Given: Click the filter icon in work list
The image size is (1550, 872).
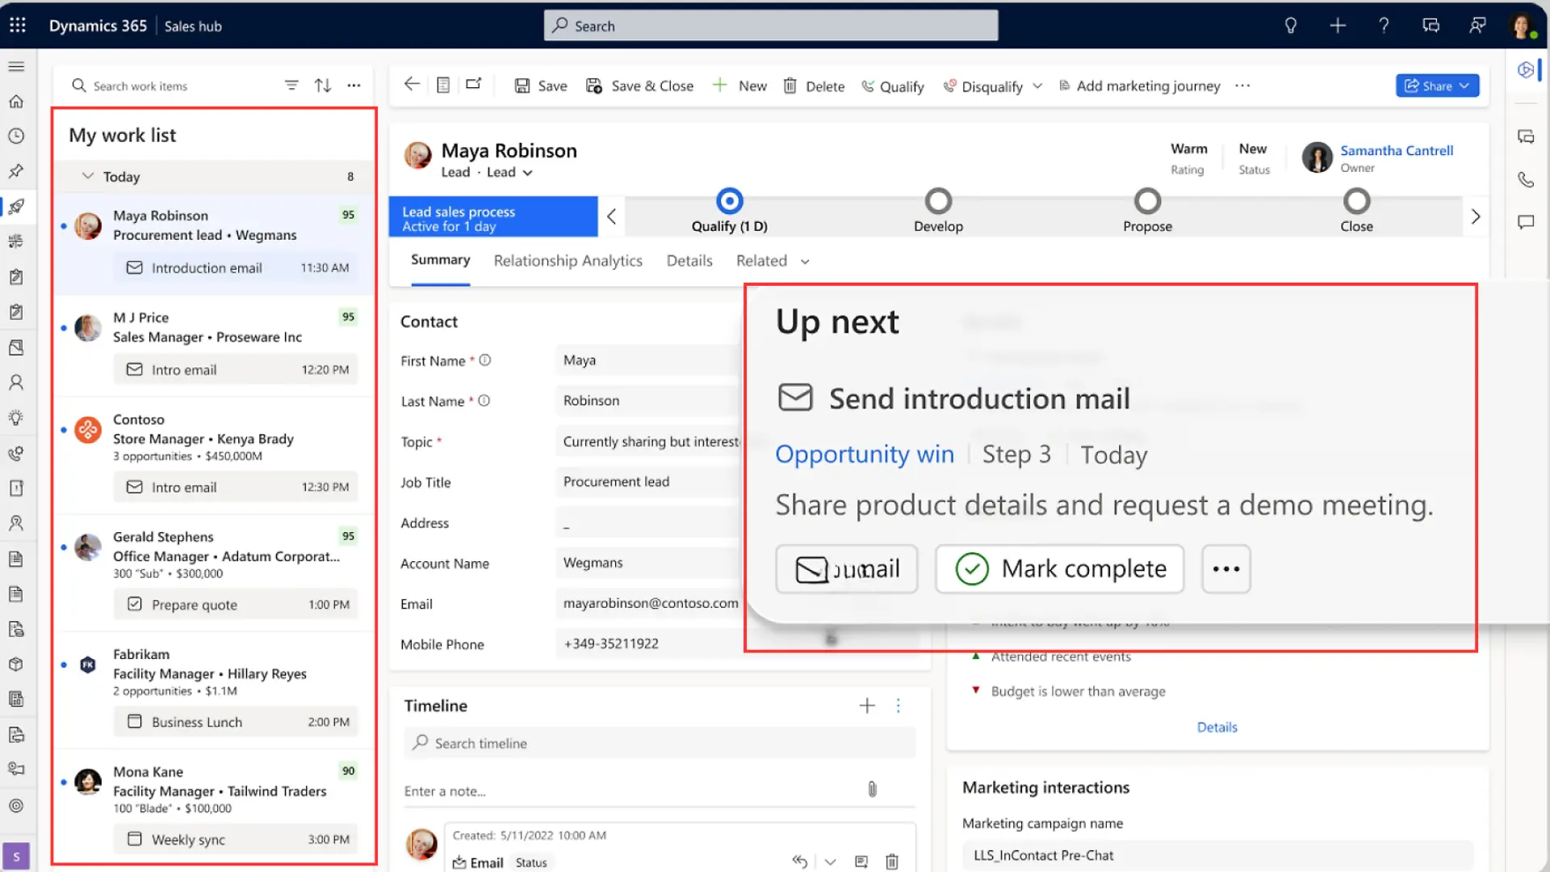Looking at the screenshot, I should coord(291,85).
